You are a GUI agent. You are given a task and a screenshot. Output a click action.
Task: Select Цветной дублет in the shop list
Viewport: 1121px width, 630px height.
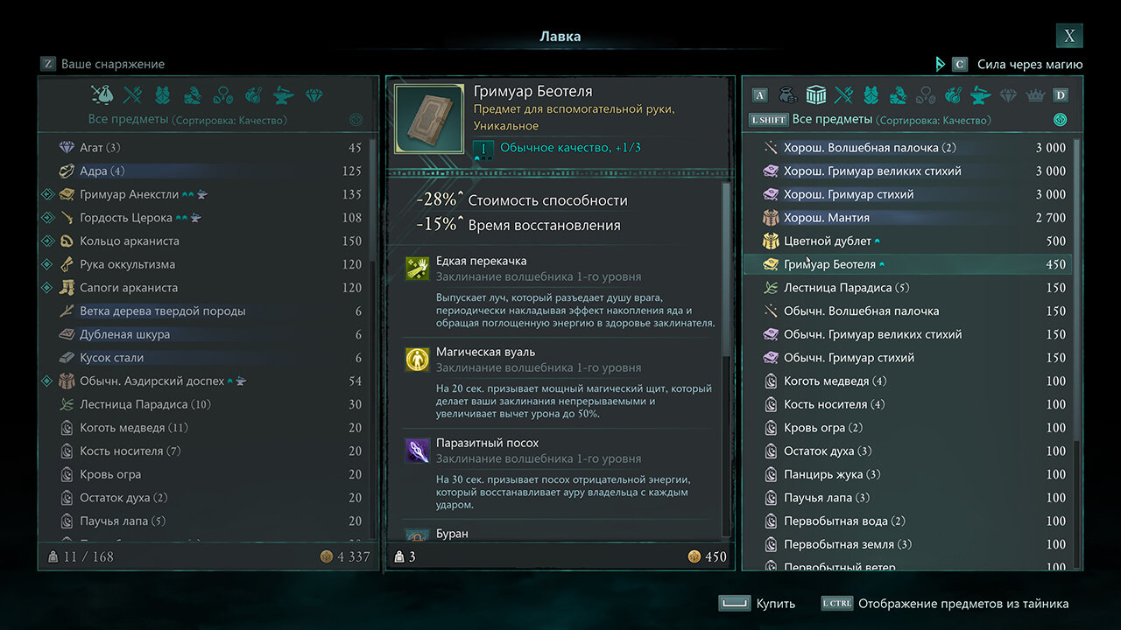(x=906, y=241)
